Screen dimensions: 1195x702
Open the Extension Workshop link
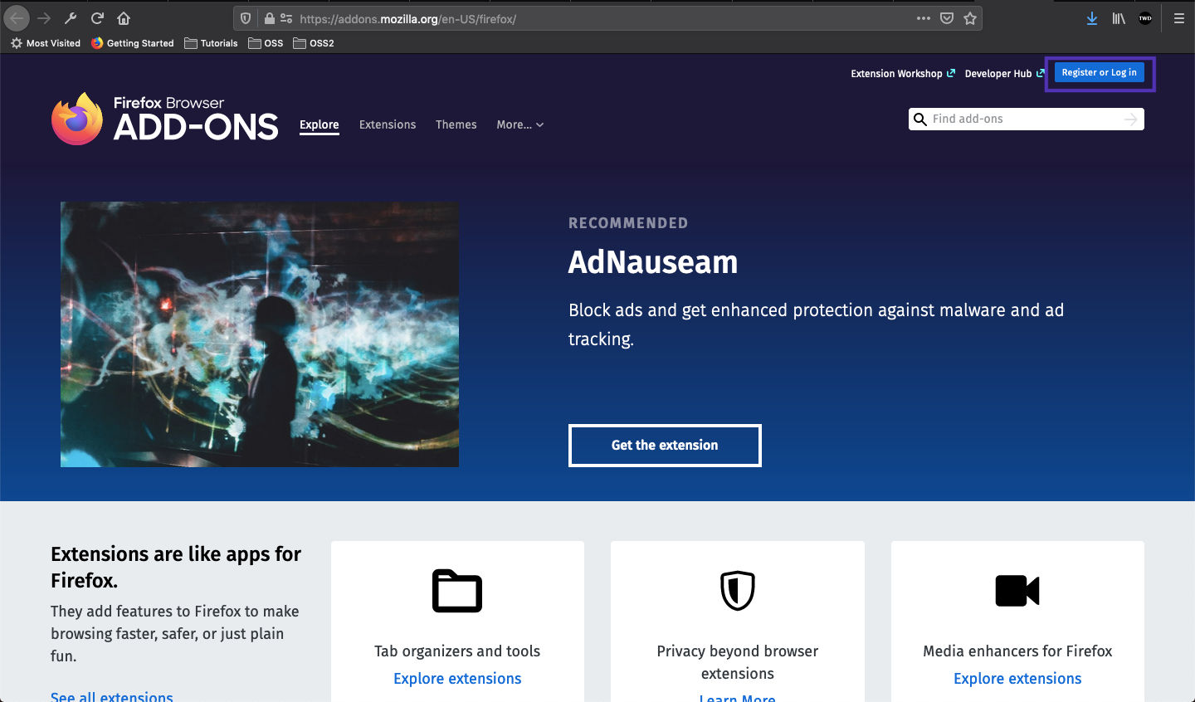click(x=903, y=74)
